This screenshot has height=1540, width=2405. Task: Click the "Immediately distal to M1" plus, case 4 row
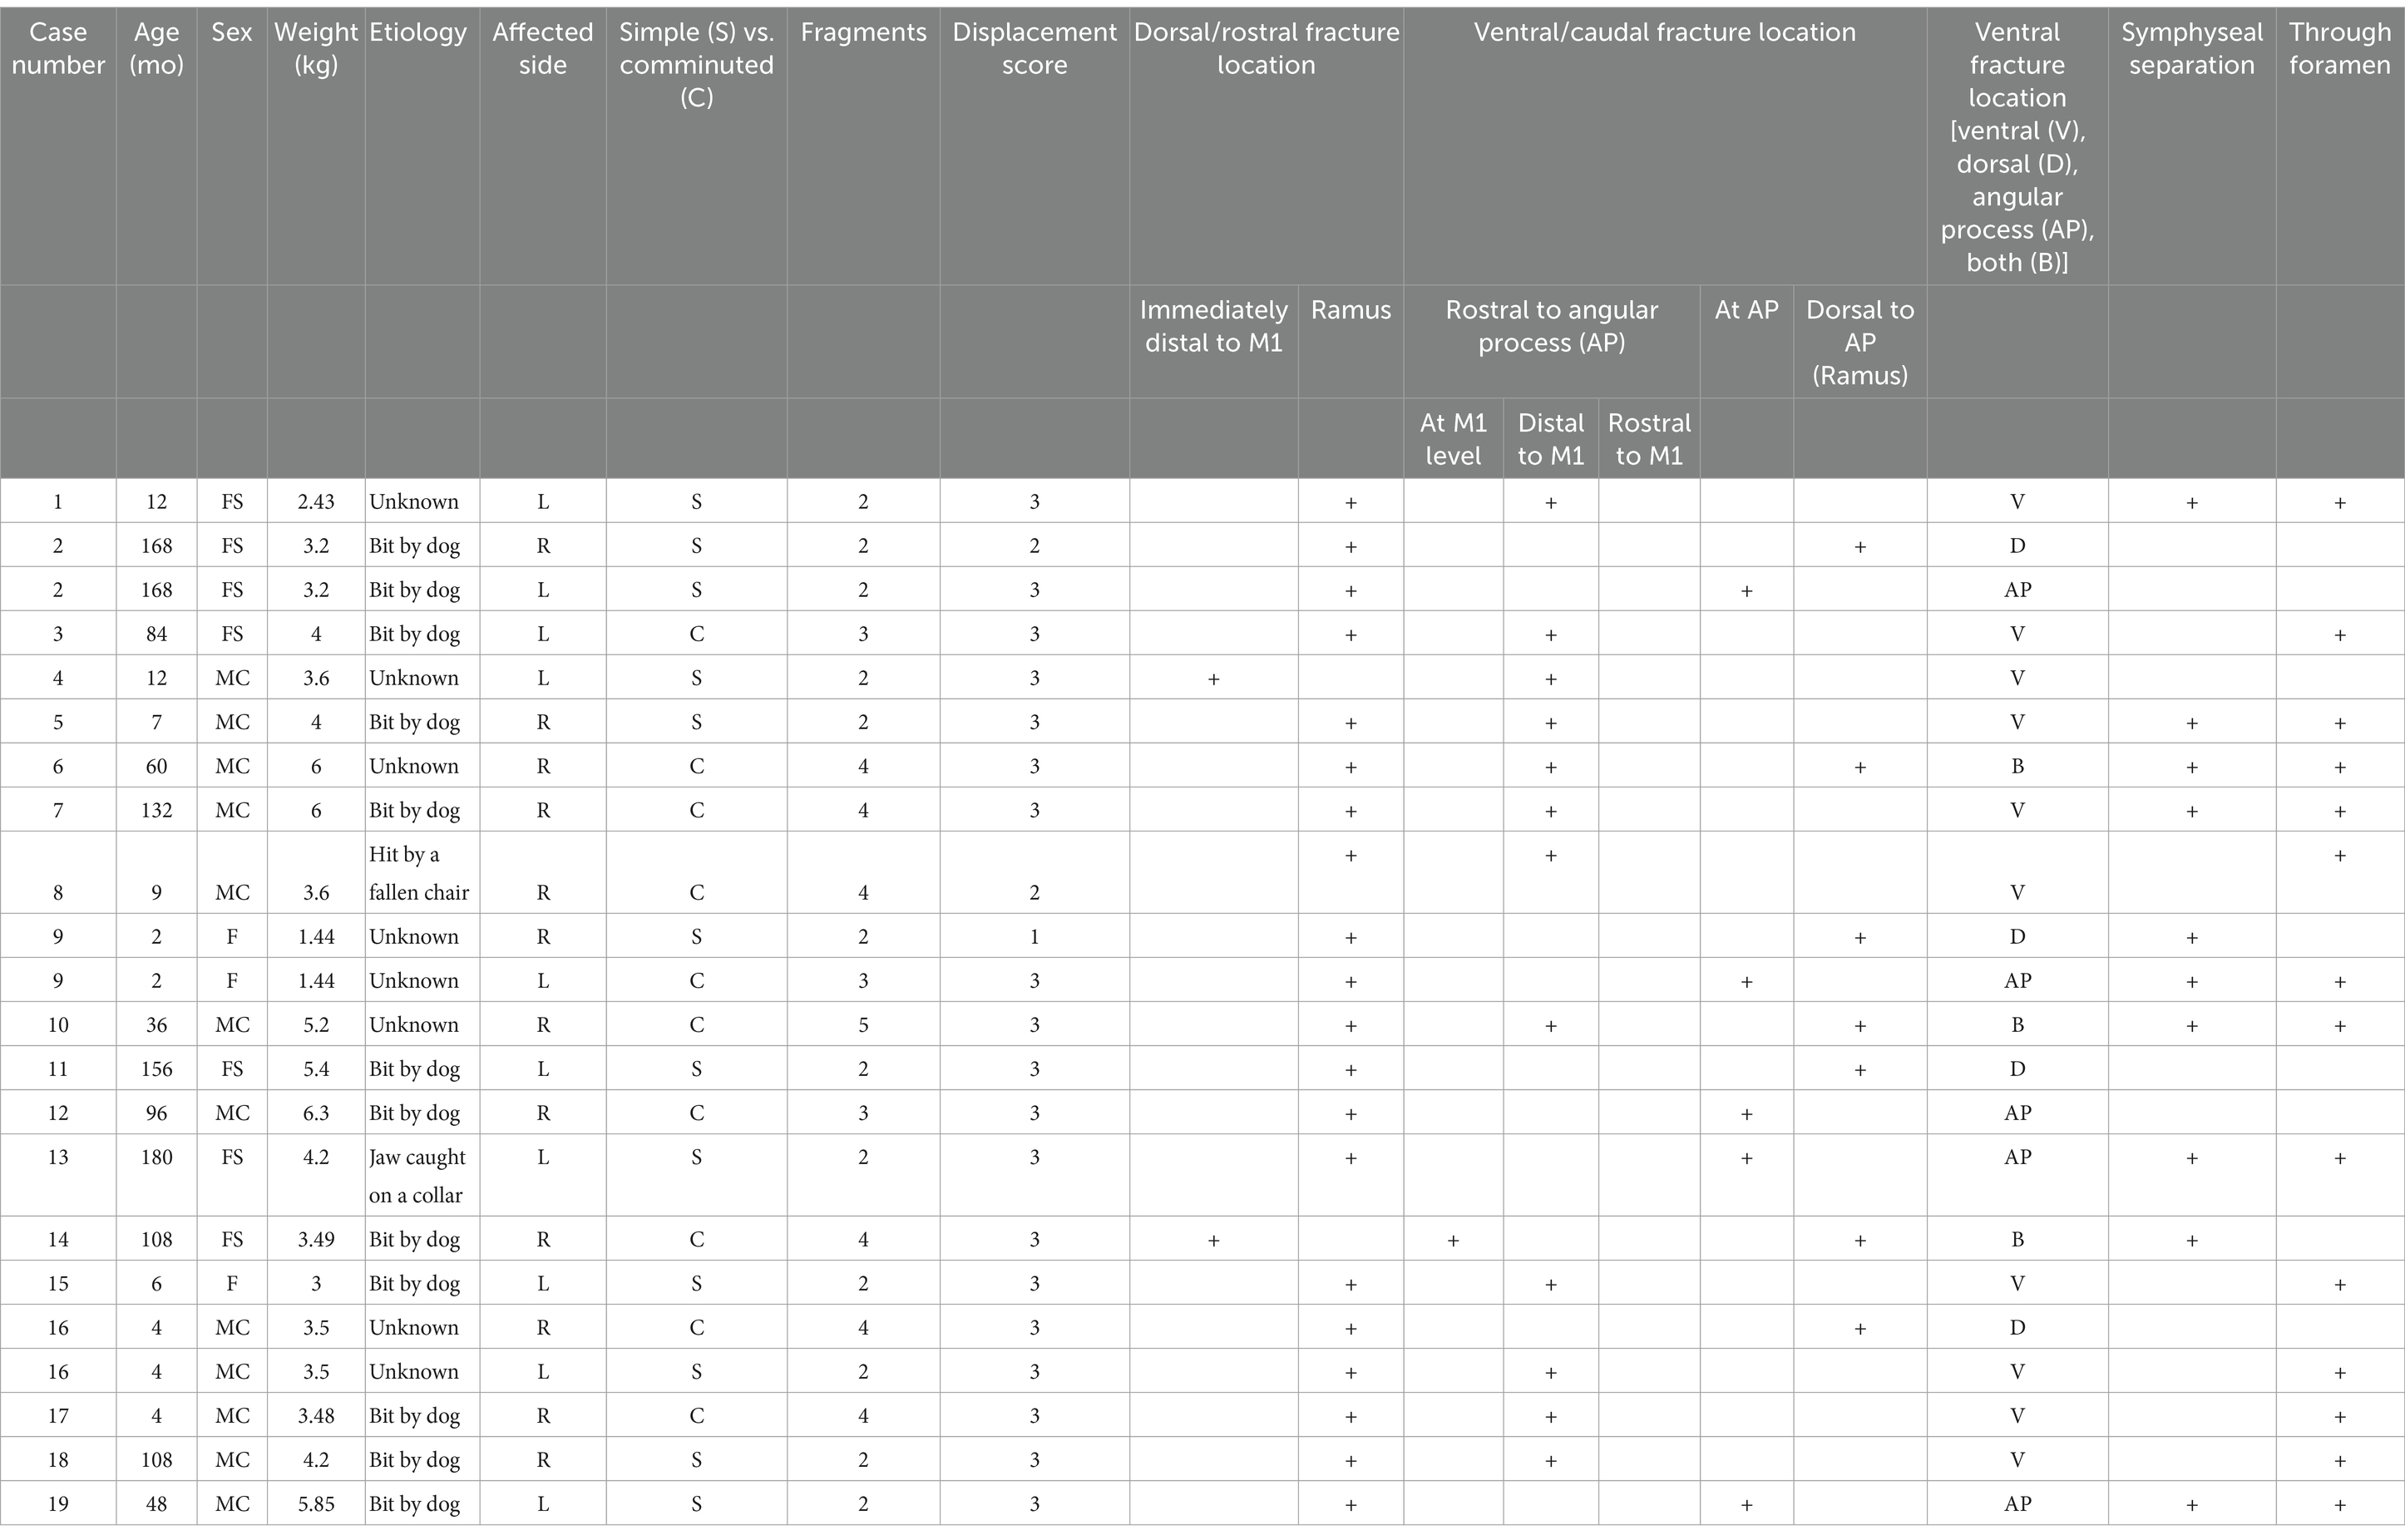point(1213,679)
